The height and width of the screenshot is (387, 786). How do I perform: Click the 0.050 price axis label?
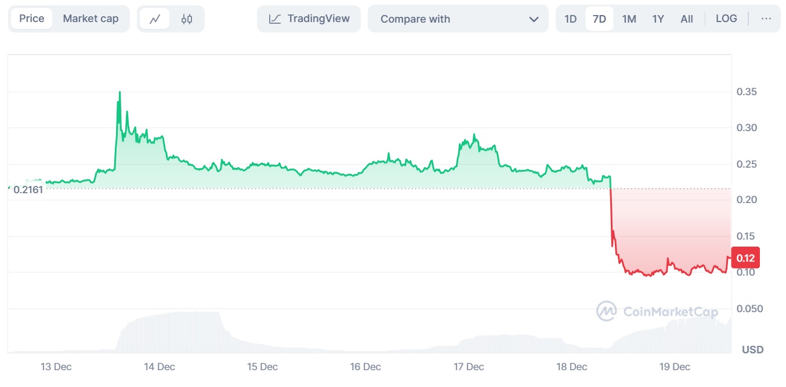[749, 309]
